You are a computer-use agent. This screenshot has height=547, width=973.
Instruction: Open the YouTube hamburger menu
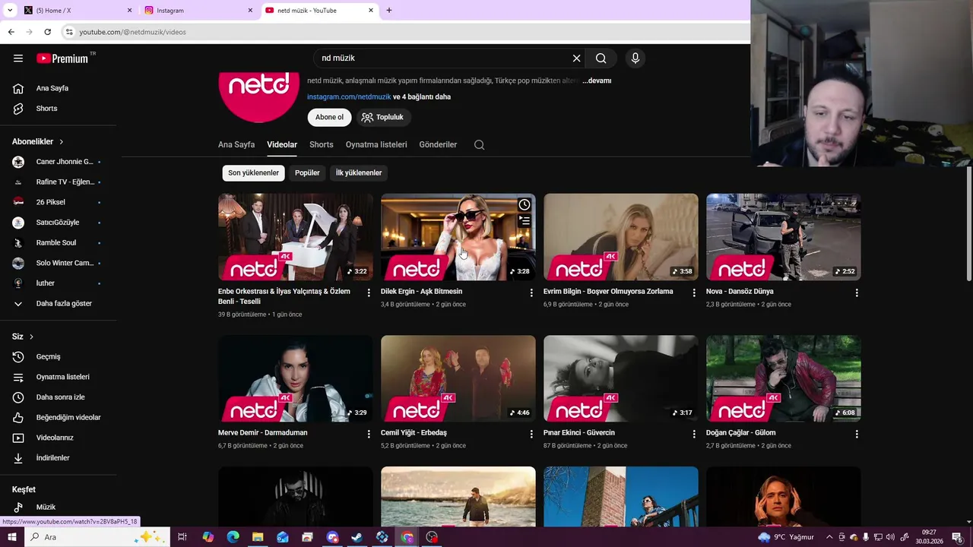[x=18, y=58]
